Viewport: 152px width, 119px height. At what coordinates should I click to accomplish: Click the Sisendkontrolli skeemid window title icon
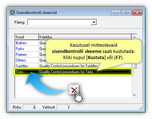12,12
